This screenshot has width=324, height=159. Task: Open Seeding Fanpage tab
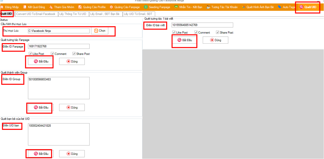pos(157,7)
